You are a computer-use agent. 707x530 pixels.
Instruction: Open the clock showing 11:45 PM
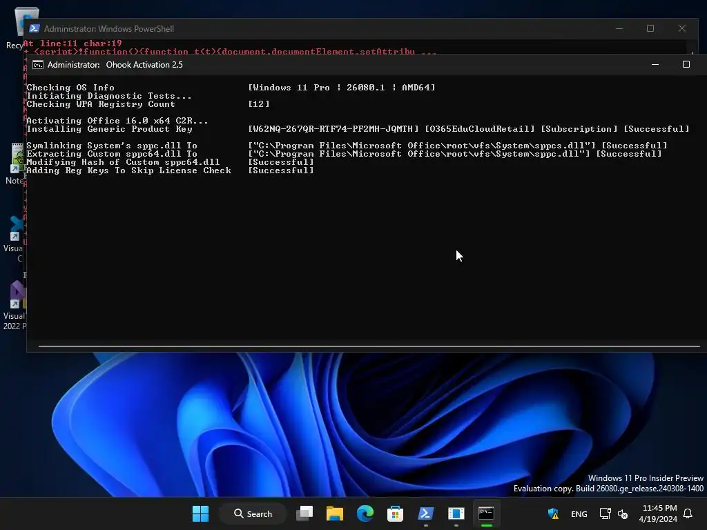pyautogui.click(x=658, y=513)
